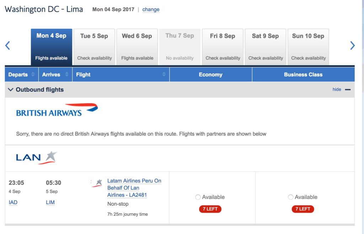Viewport: 364px width, 234px height.
Task: Switch to the Wed 6 Sep tab
Action: click(137, 47)
